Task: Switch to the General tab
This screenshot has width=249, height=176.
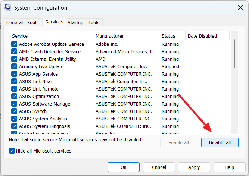Action: pos(15,22)
